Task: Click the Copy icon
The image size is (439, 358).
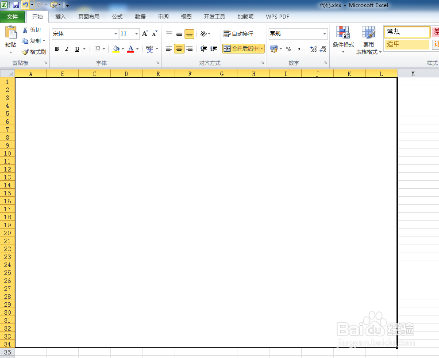Action: [x=25, y=41]
